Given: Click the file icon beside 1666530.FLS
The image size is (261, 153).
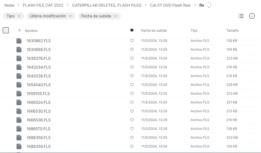Looking at the screenshot, I should point(19,111).
